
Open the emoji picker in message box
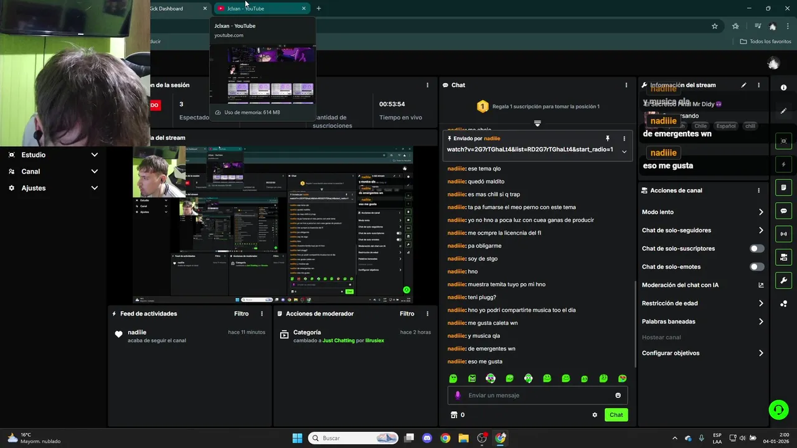(618, 395)
